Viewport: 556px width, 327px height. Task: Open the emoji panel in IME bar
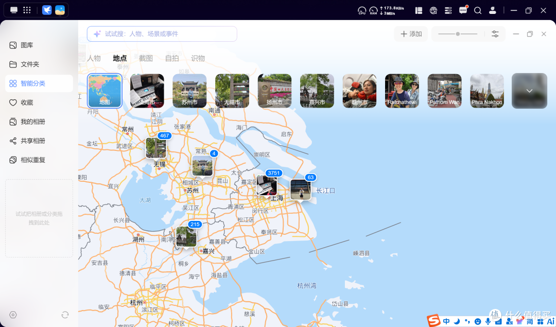point(478,321)
